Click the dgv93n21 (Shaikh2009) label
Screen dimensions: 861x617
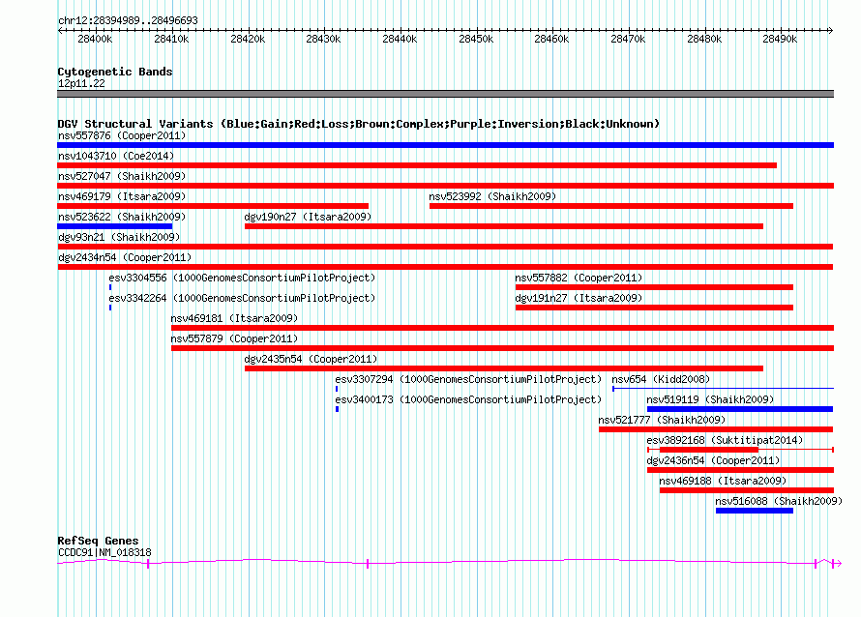click(x=119, y=237)
